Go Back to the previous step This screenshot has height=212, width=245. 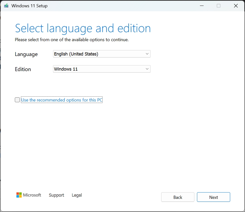[178, 197]
